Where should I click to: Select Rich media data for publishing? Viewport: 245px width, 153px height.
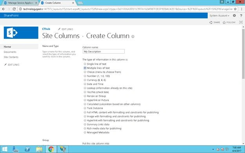[85, 128]
